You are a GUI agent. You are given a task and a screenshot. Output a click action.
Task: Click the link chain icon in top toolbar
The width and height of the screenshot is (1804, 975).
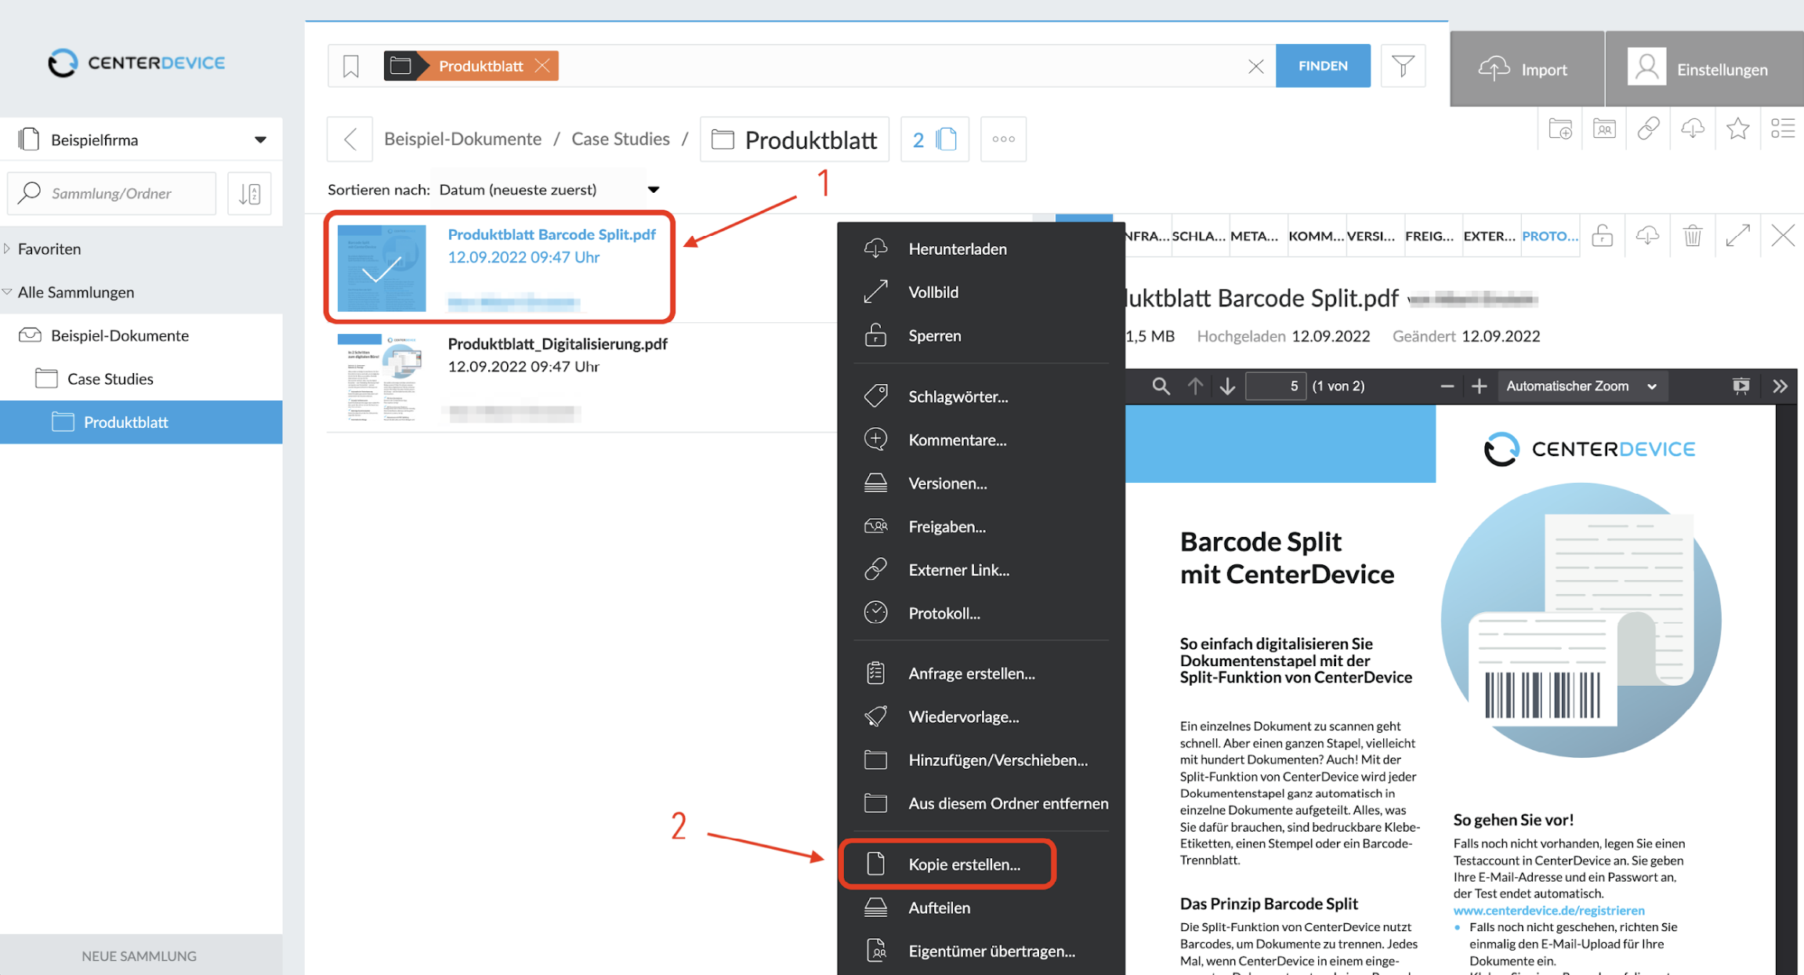click(x=1648, y=129)
